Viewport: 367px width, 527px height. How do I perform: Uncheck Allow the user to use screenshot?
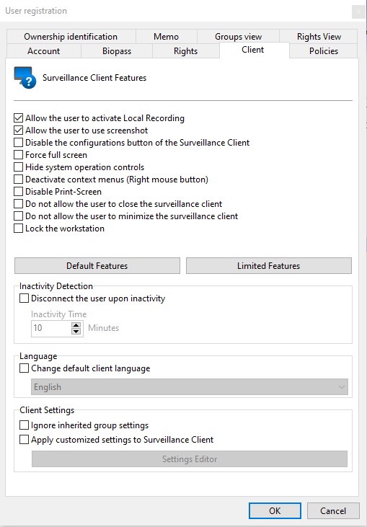[18, 130]
